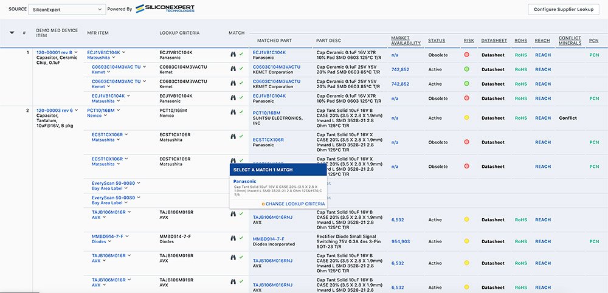Expand chevron next to 120-00001 rev B
This screenshot has width=608, height=293.
tap(76, 52)
